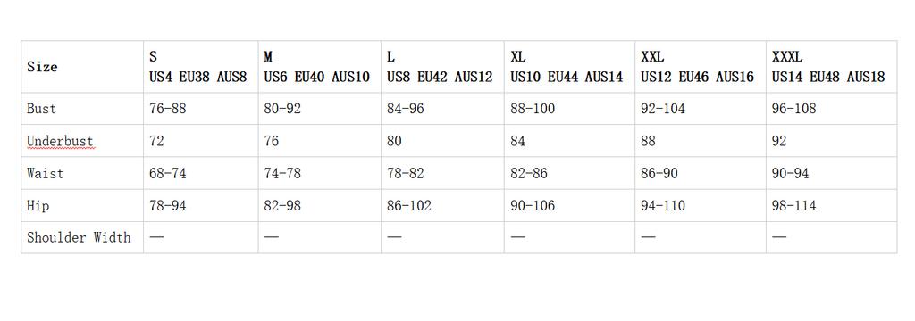Click the underlined Underbust label

(x=60, y=141)
